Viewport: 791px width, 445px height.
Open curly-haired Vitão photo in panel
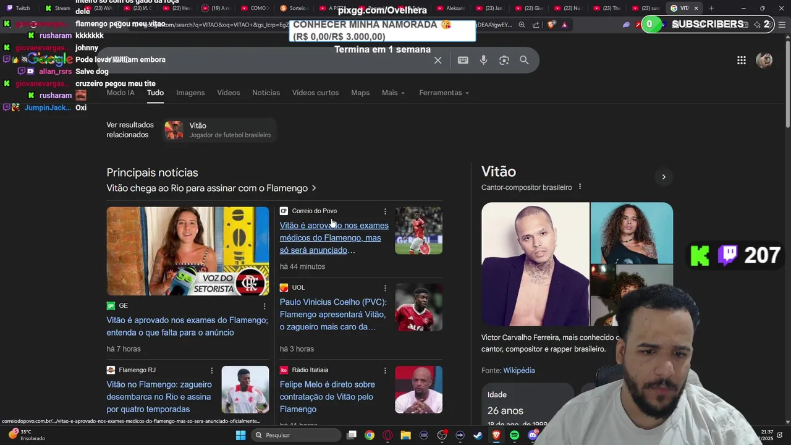[632, 233]
